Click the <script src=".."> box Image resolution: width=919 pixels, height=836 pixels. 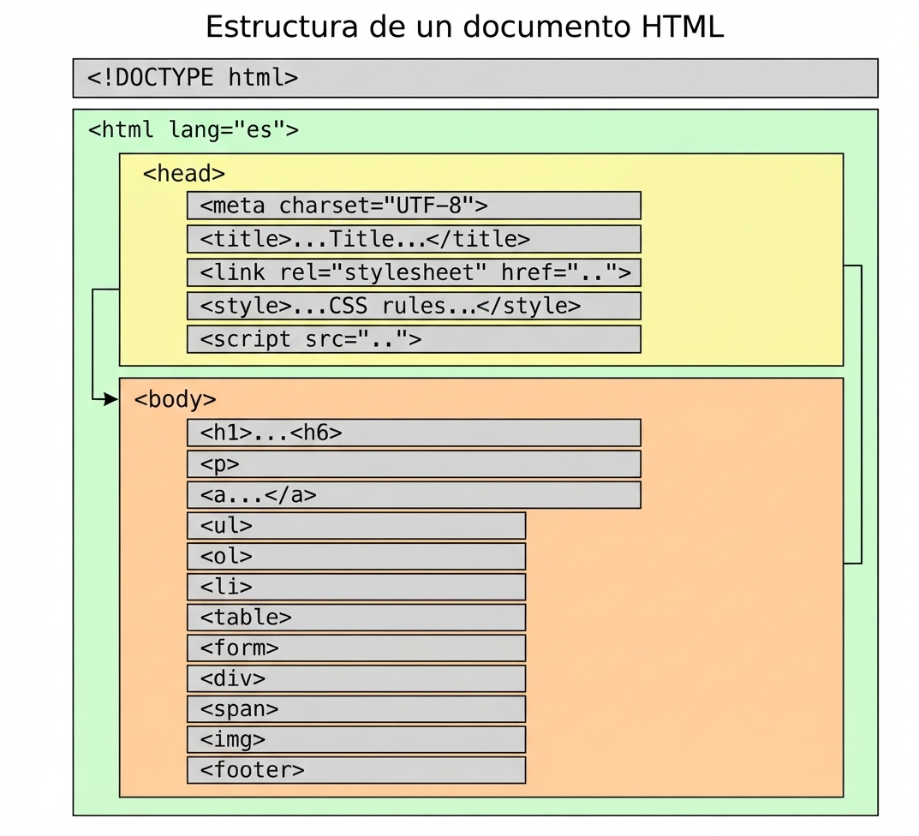click(x=414, y=339)
